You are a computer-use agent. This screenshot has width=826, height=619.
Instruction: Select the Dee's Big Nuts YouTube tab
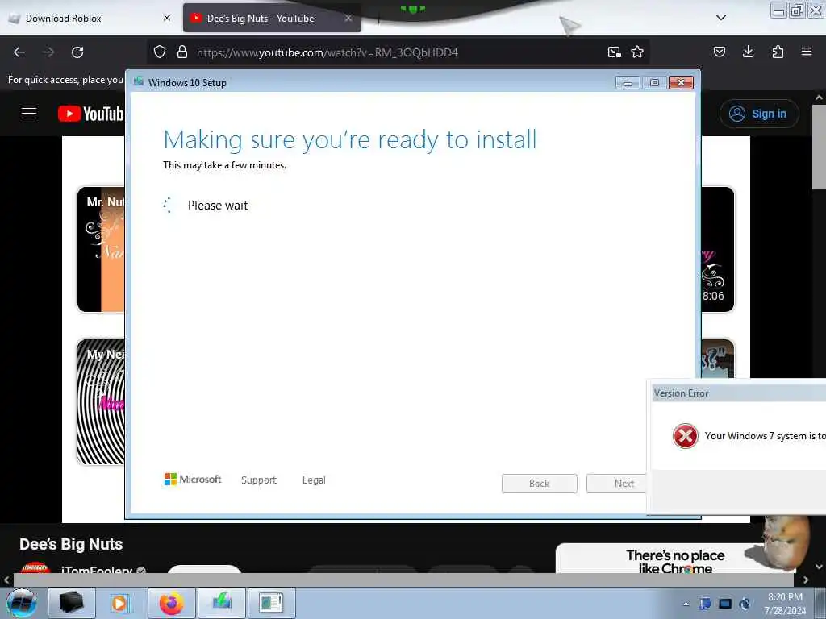[x=272, y=18]
